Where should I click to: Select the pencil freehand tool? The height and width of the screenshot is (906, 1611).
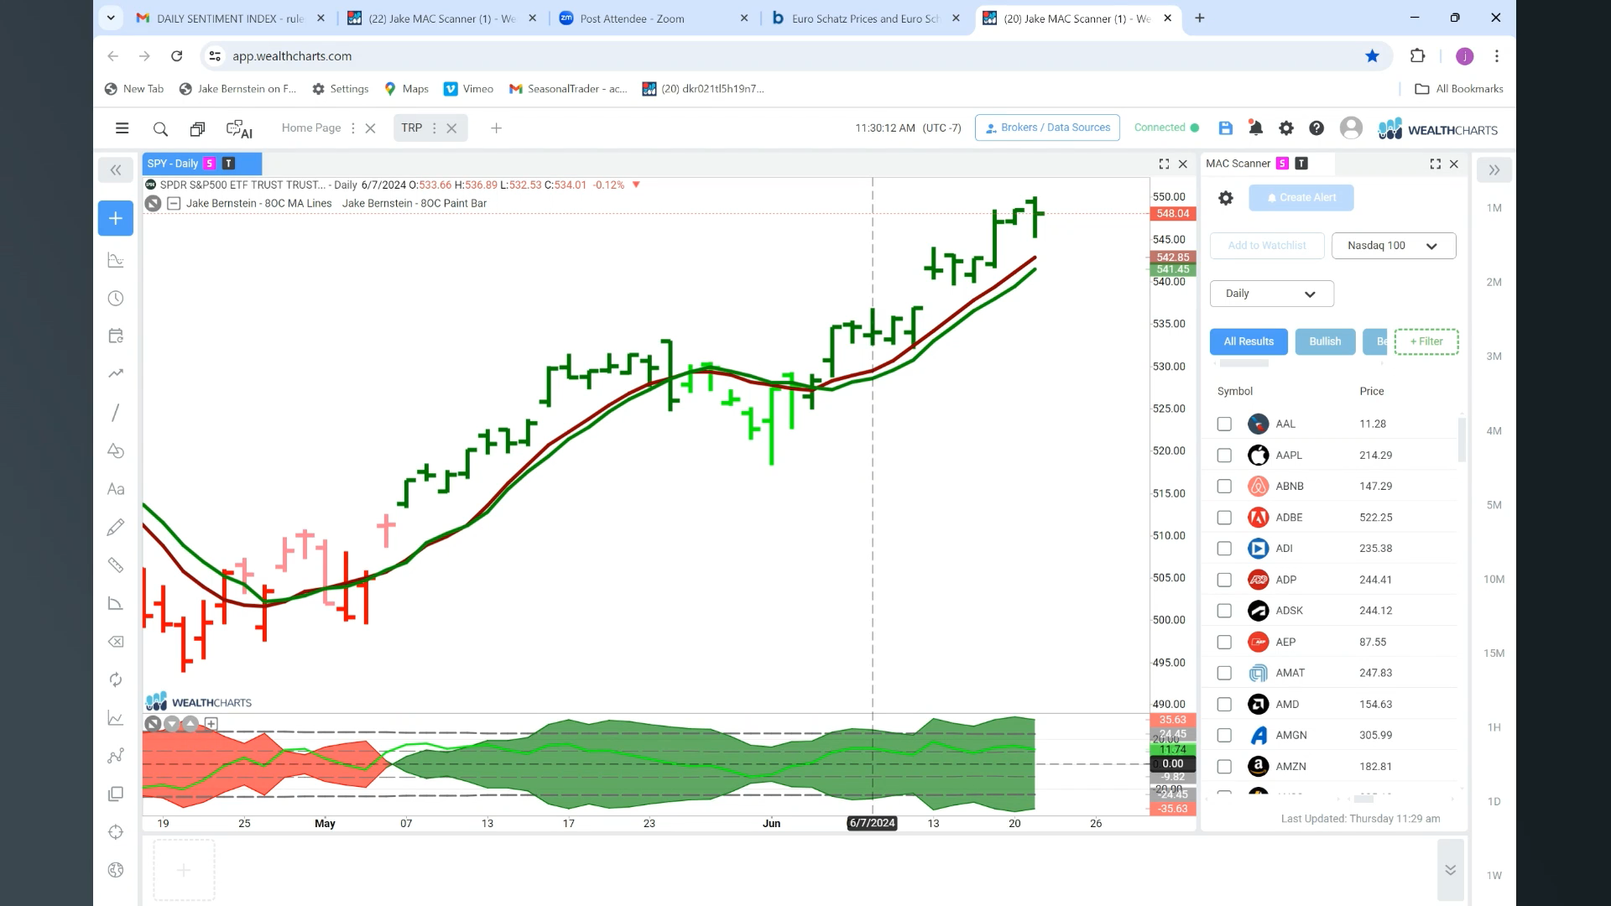(x=116, y=527)
